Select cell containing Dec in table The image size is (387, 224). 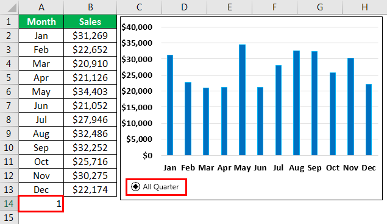pos(41,189)
